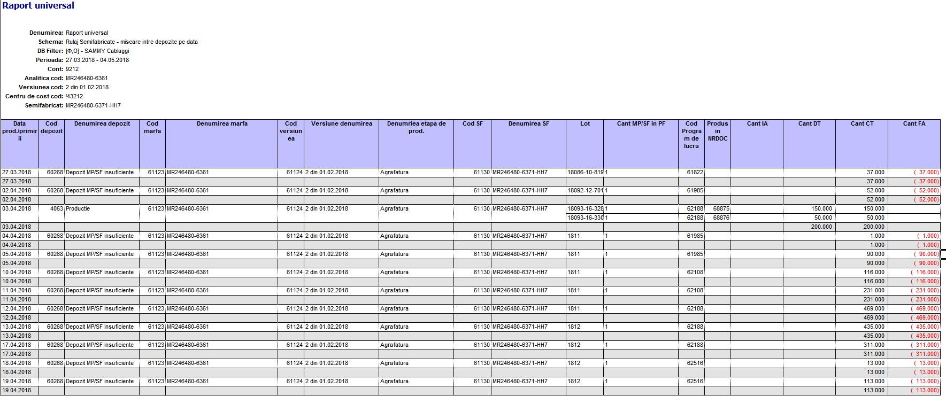Click the NRDOC value 68876
This screenshot has height=396, width=946.
click(x=721, y=218)
